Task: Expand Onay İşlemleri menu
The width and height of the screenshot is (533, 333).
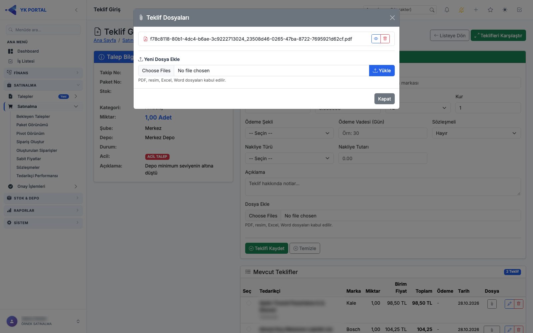Action: click(43, 186)
